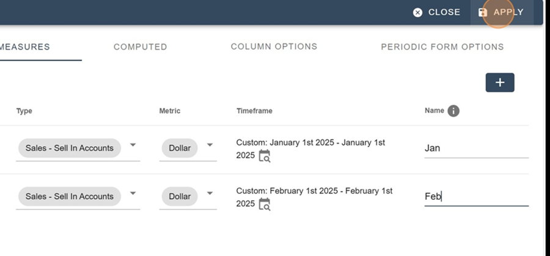
Task: Click the February custom timeframe text
Action: (x=314, y=197)
